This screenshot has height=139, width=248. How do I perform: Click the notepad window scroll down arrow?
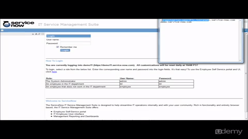click(240, 60)
